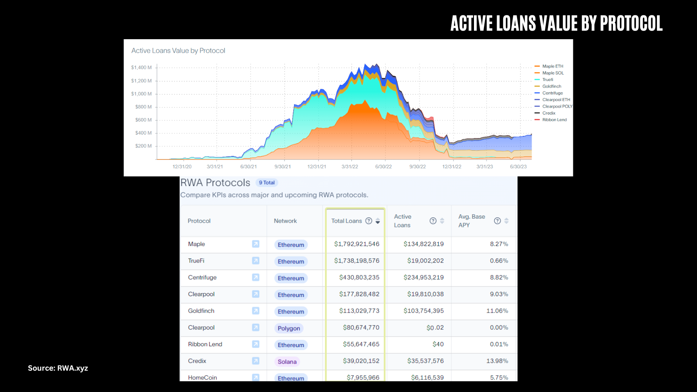697x392 pixels.
Task: Select Clearpool total loans $177,828,482
Action: point(359,294)
